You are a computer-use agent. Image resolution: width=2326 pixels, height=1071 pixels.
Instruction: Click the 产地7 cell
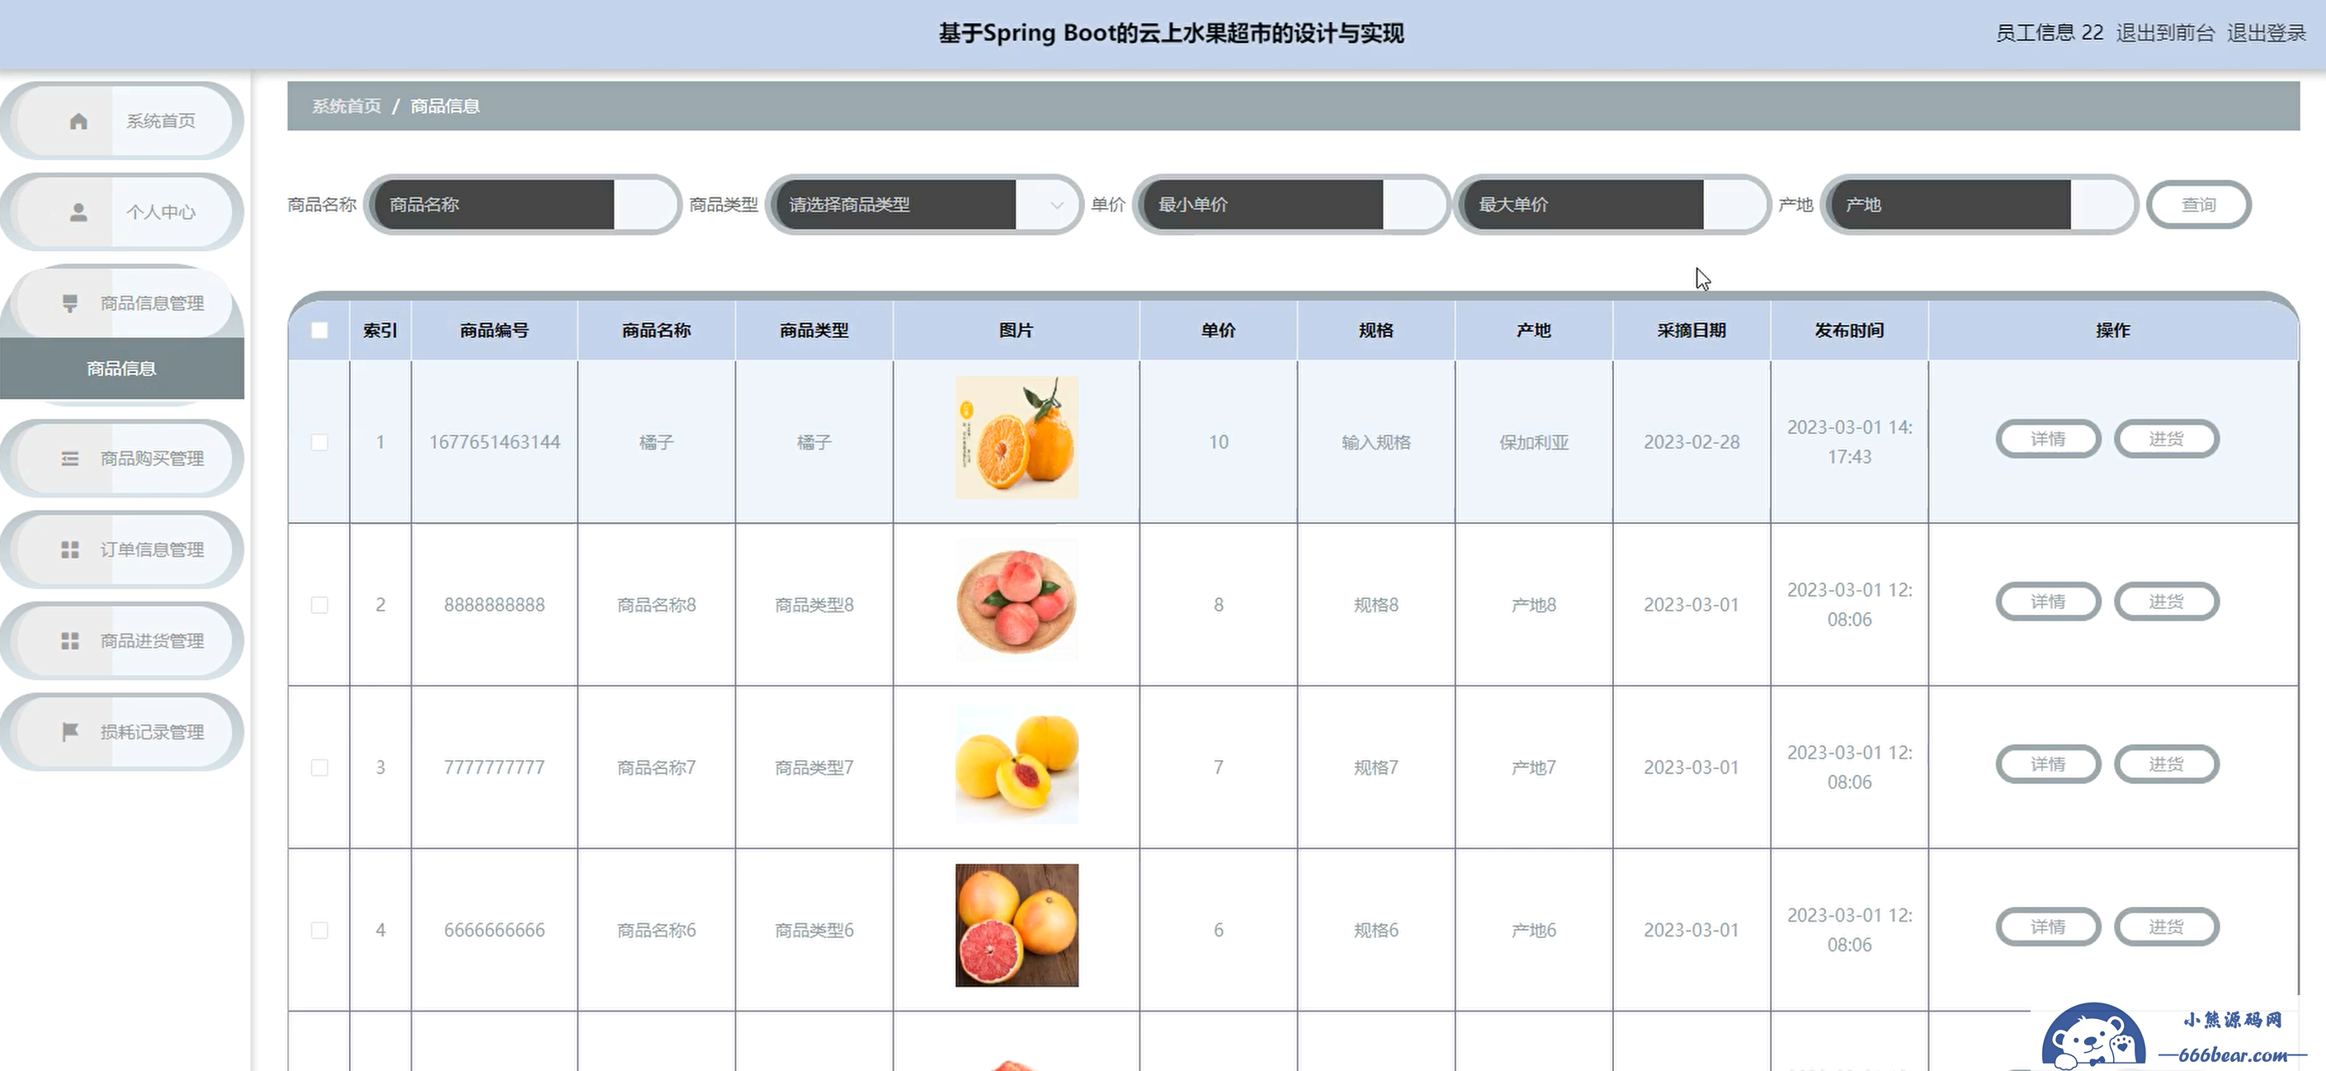pyautogui.click(x=1534, y=767)
